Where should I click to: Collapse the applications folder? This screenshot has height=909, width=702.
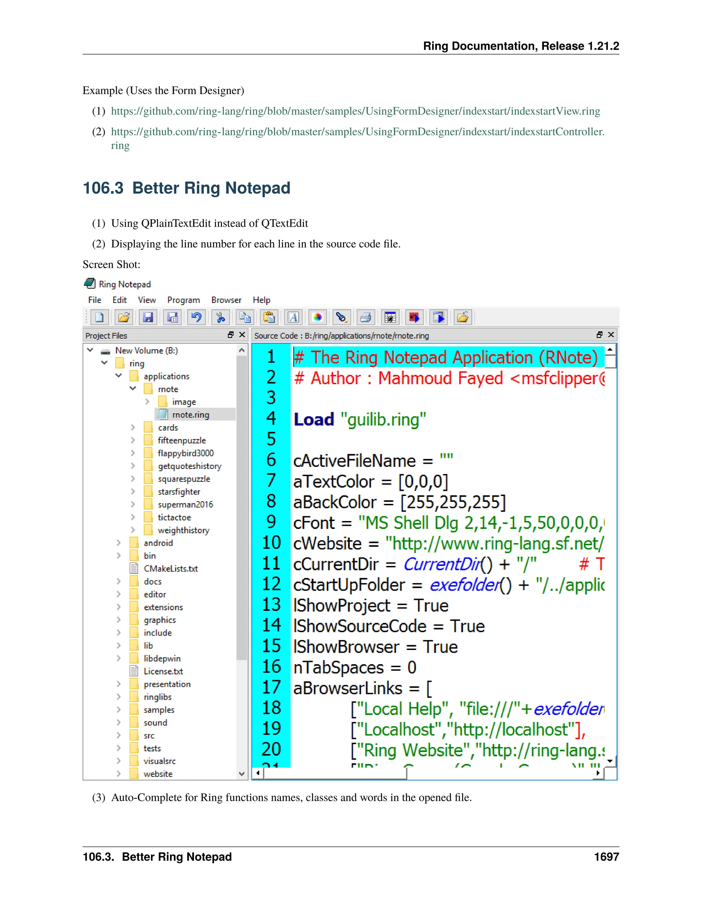click(x=119, y=376)
